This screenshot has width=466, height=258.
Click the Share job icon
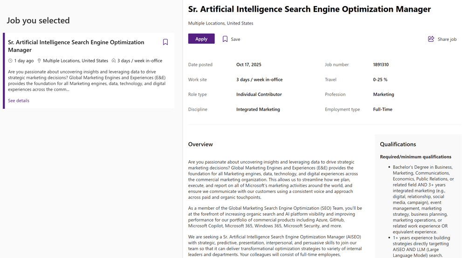[x=431, y=39]
